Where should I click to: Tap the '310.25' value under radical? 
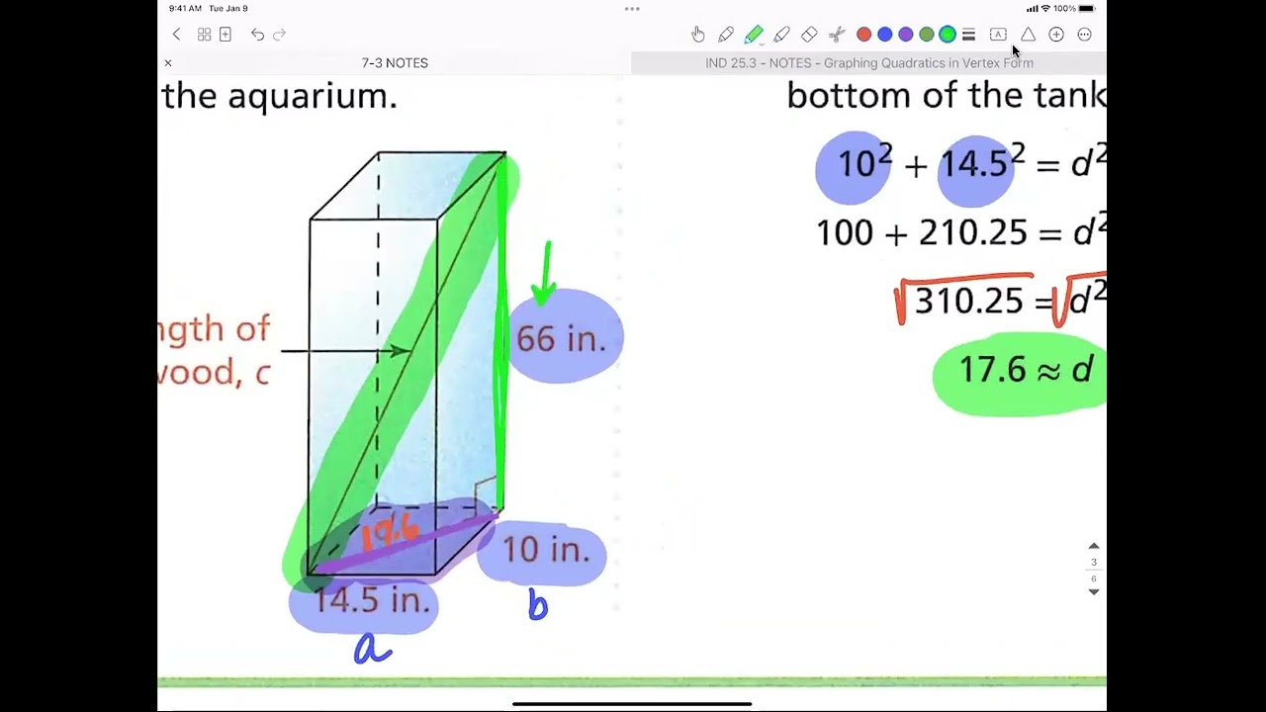(x=969, y=301)
